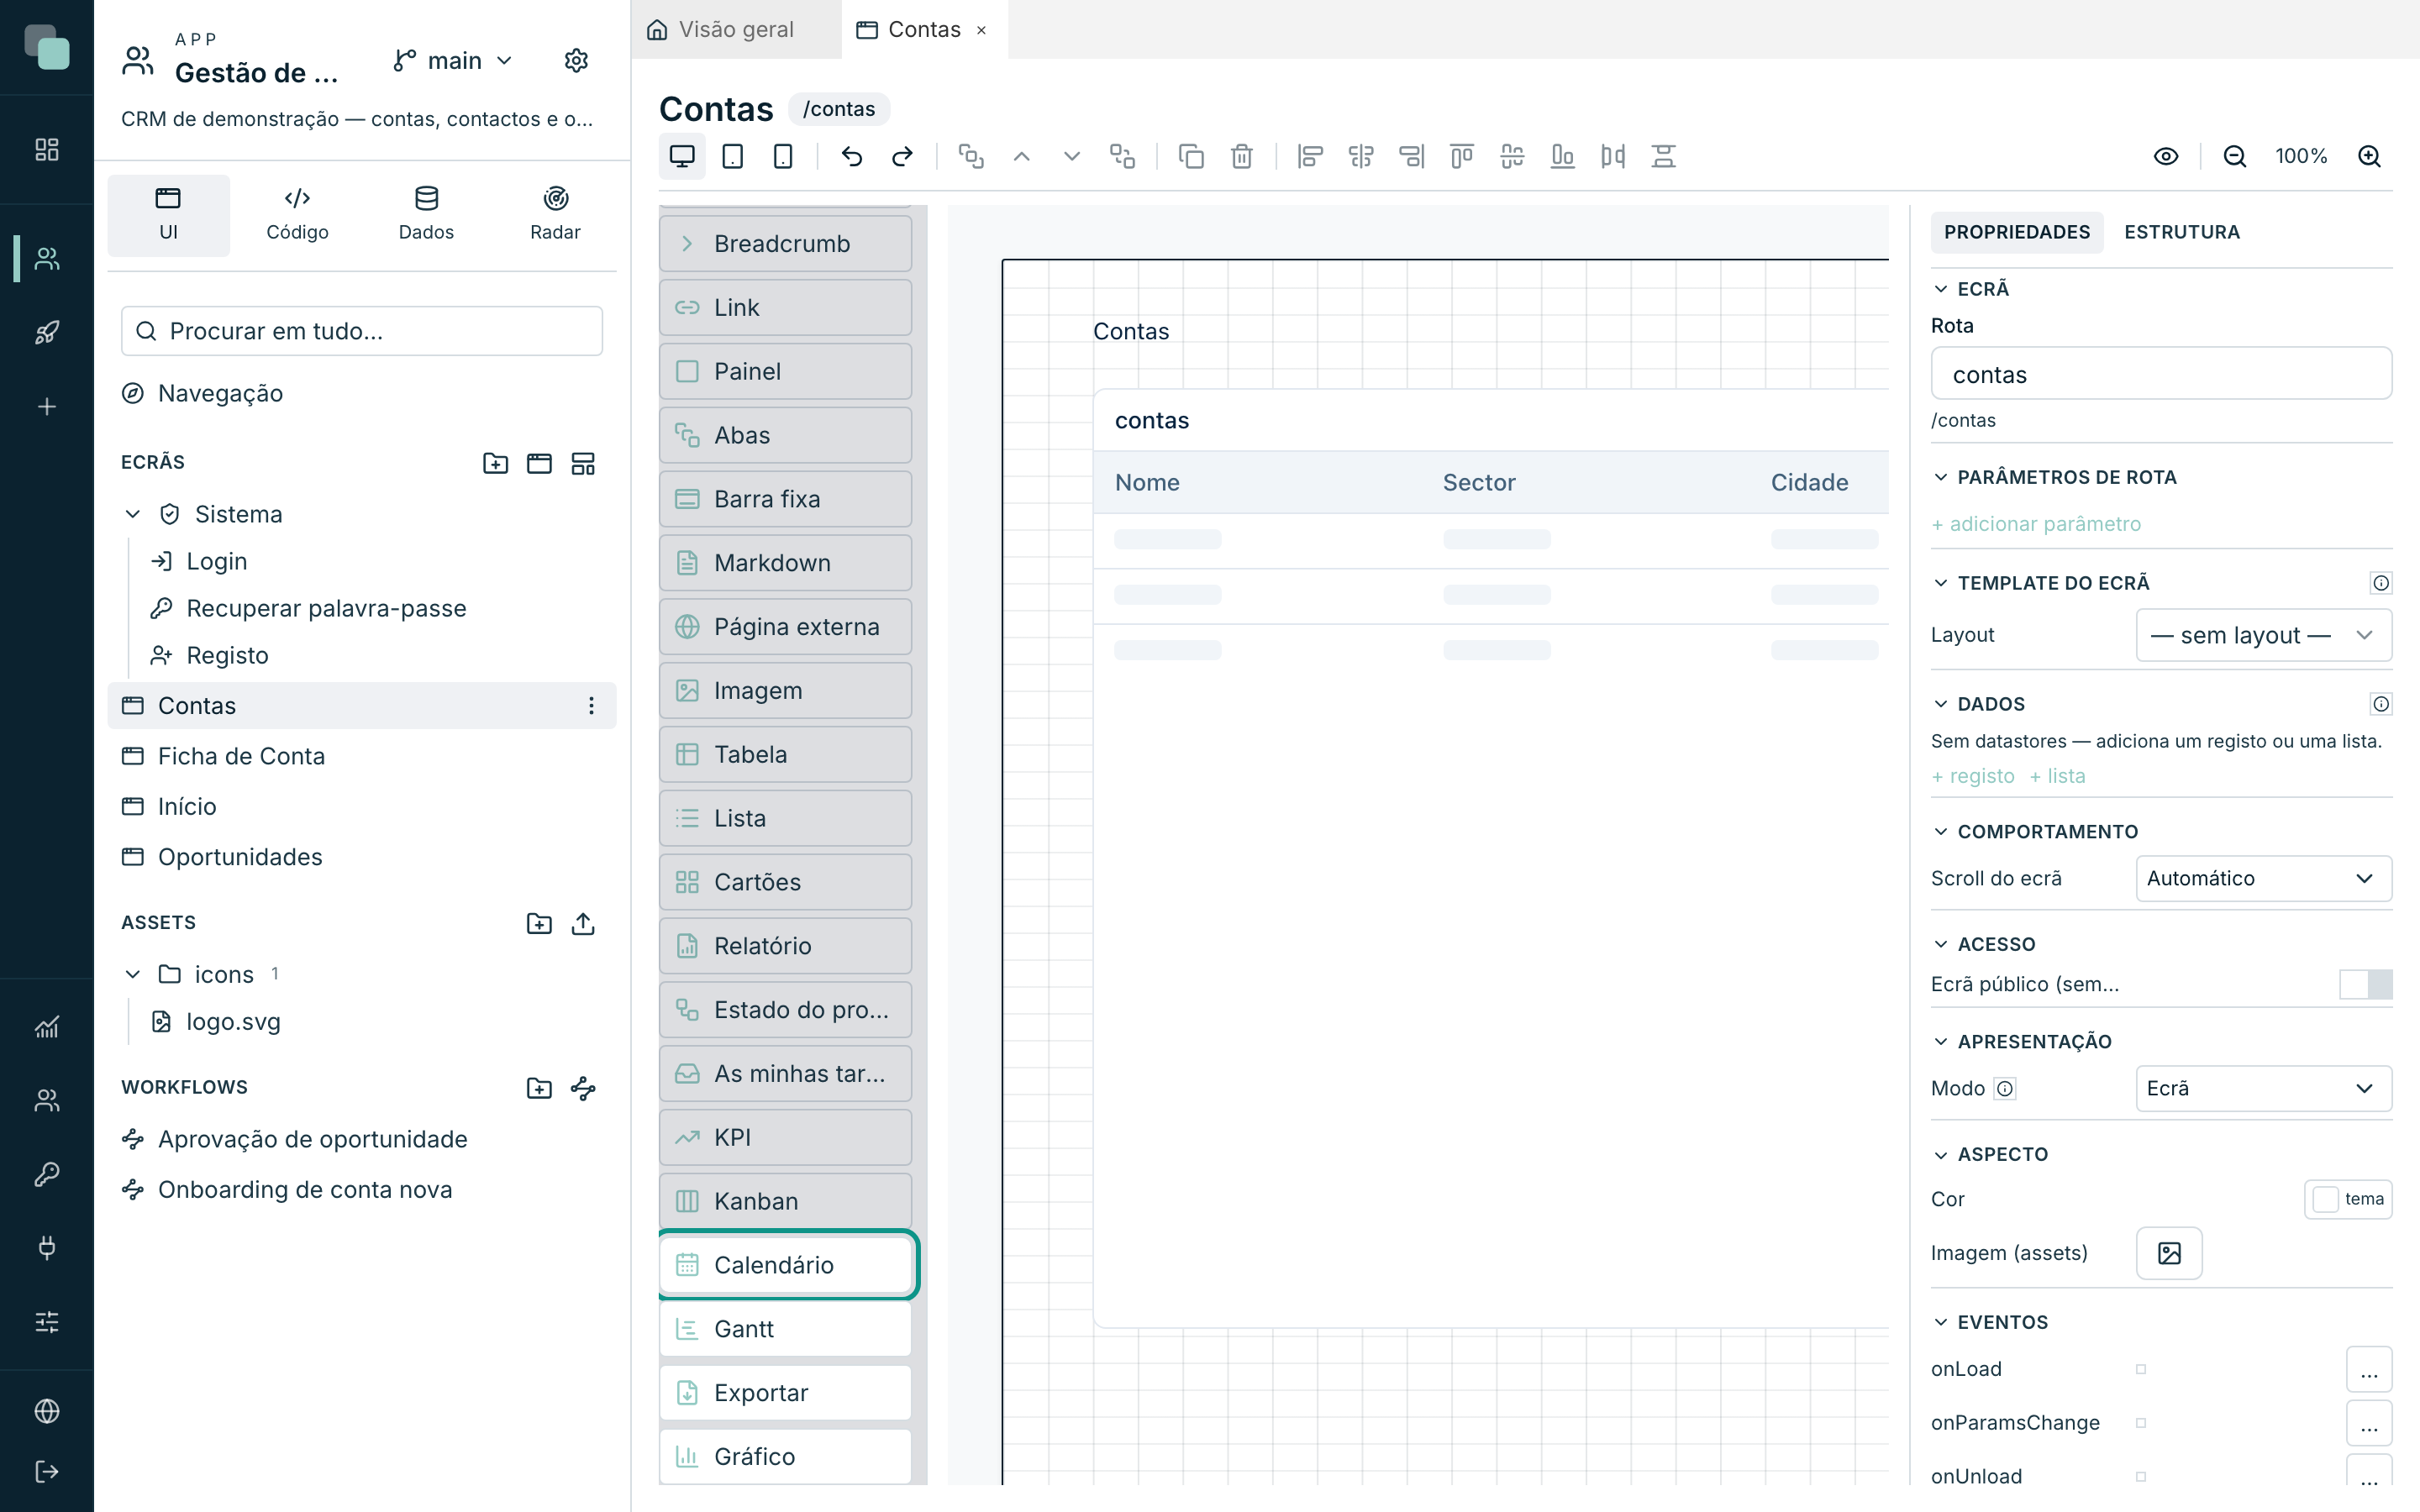The width and height of the screenshot is (2420, 1512).
Task: Collapse the Parâmetros de rota section
Action: point(1941,477)
